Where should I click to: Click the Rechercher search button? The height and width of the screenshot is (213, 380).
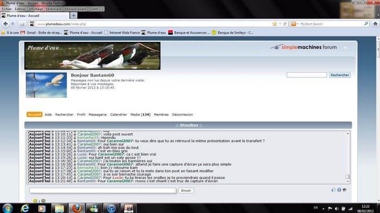340,75
